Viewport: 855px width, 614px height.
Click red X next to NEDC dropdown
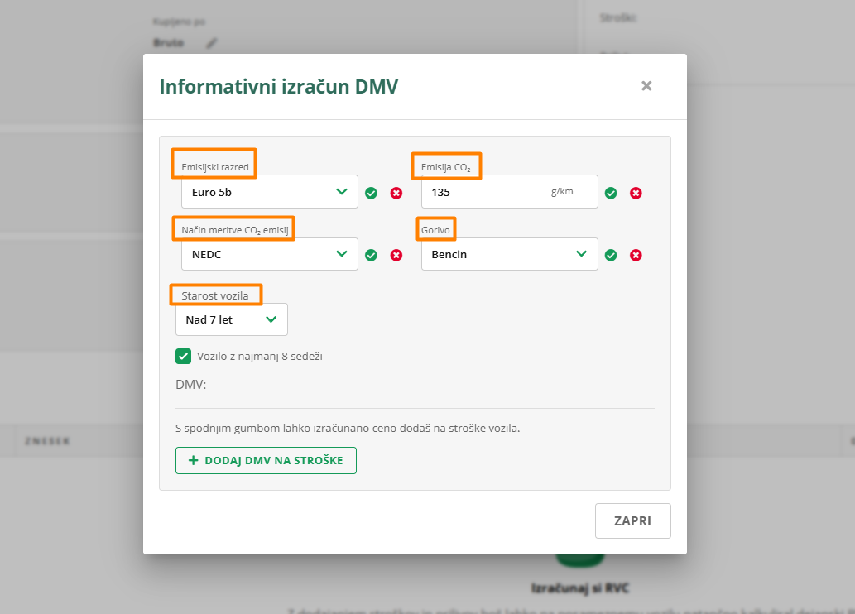pos(396,255)
